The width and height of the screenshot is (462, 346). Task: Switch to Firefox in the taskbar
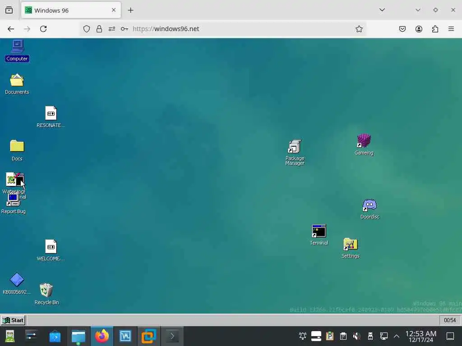(x=102, y=336)
